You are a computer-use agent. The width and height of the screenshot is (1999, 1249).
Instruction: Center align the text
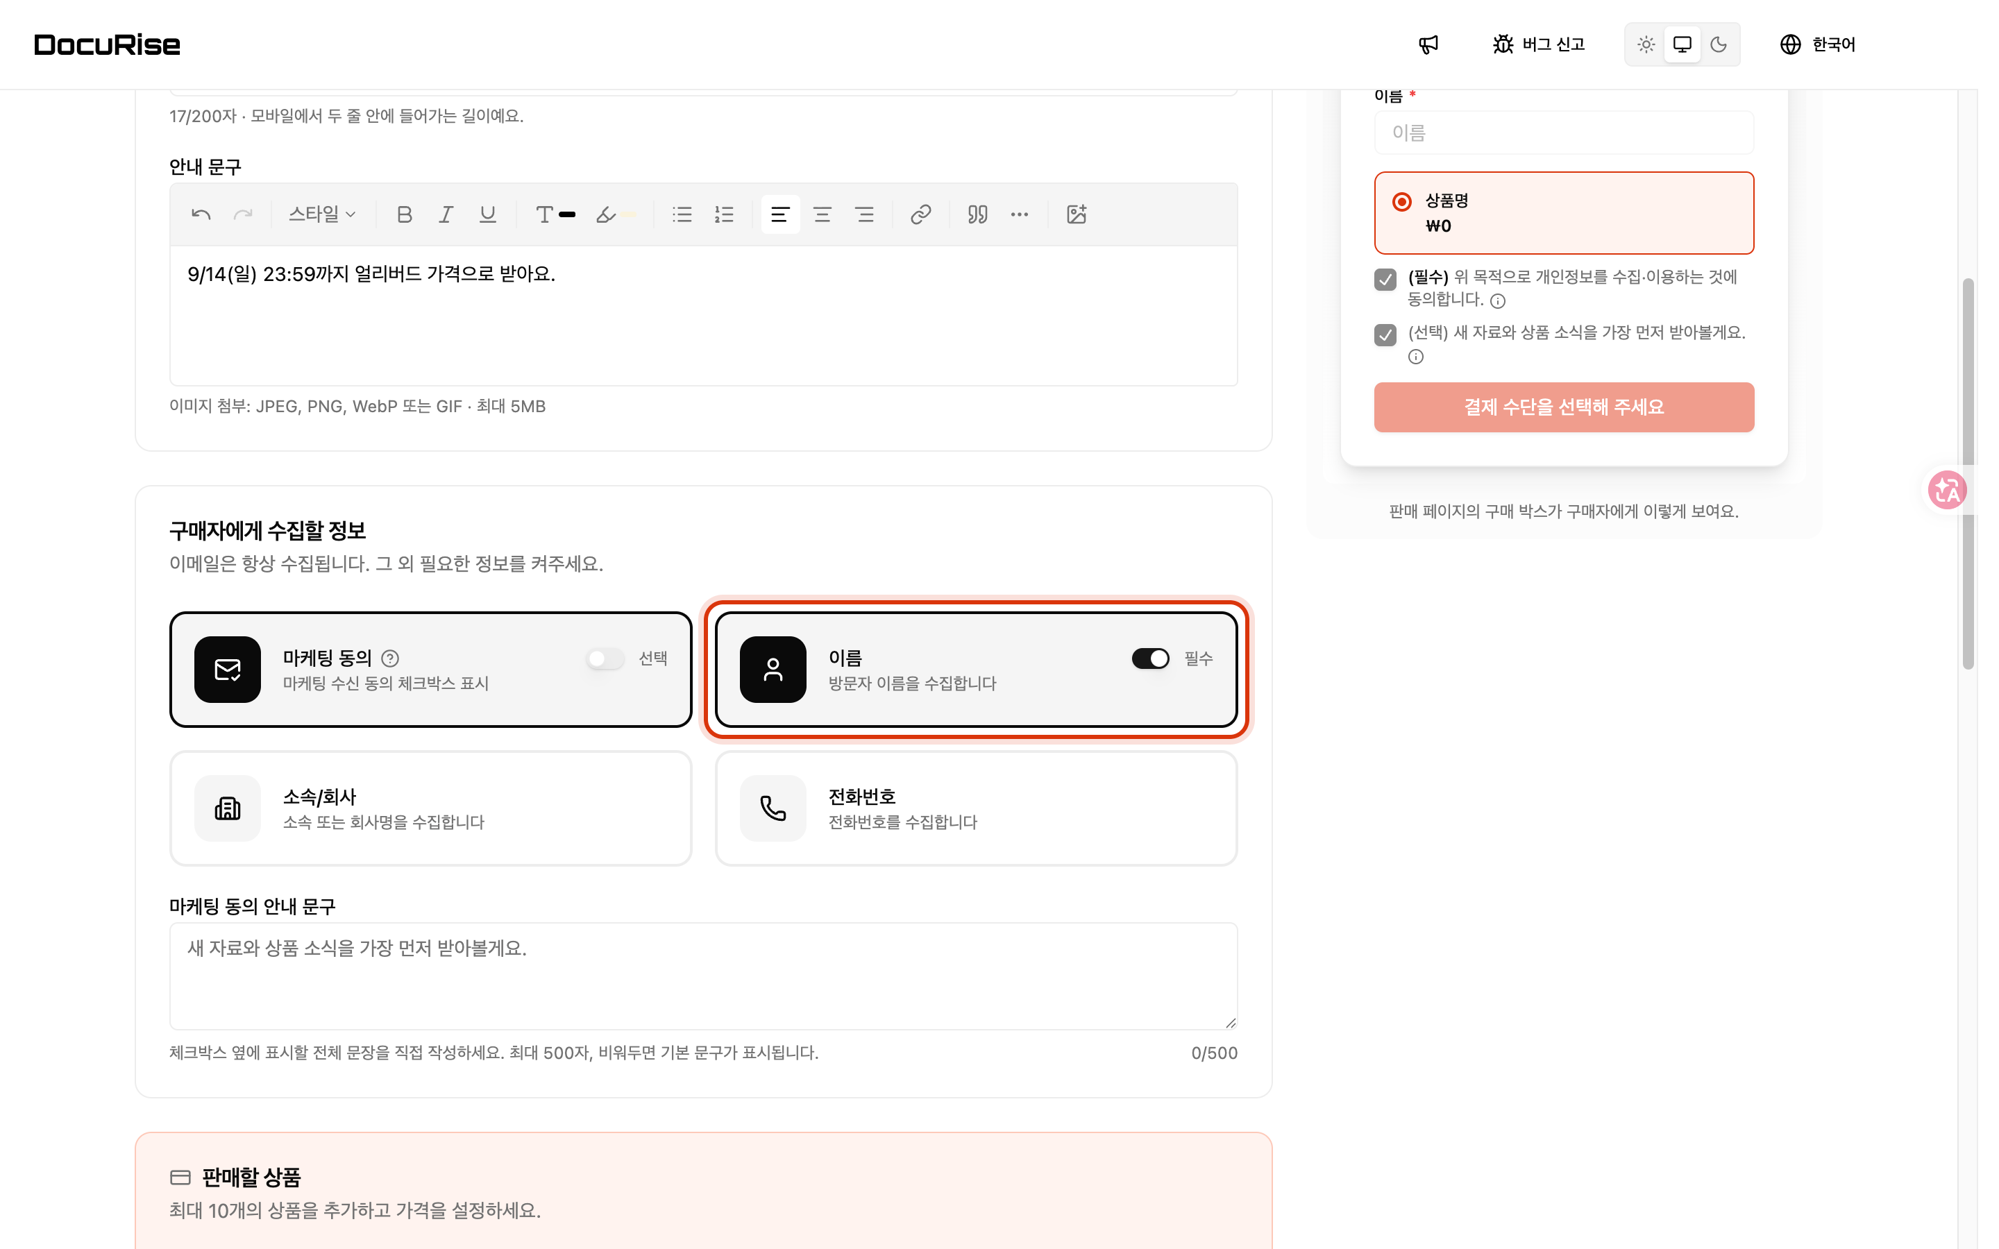(823, 215)
